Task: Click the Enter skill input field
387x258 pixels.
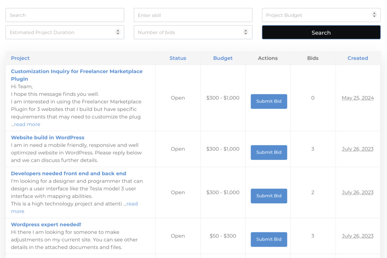Action: pyautogui.click(x=193, y=15)
